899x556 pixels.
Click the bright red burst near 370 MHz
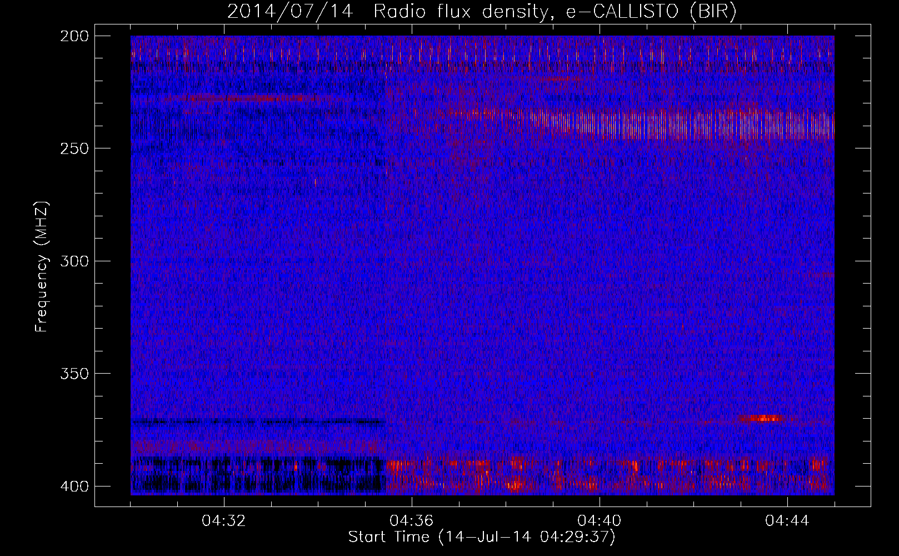point(762,418)
